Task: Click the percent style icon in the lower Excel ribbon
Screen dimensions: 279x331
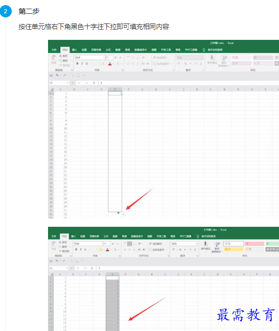Action: click(x=180, y=249)
